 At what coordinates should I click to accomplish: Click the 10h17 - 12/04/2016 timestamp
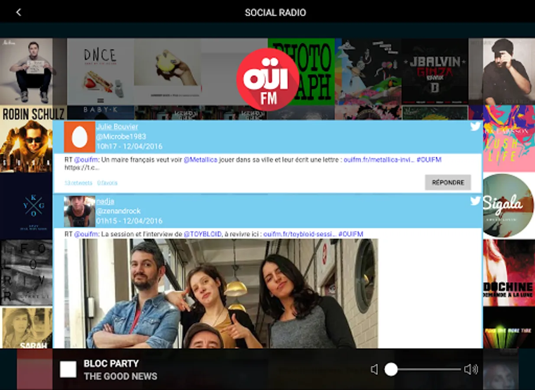129,146
